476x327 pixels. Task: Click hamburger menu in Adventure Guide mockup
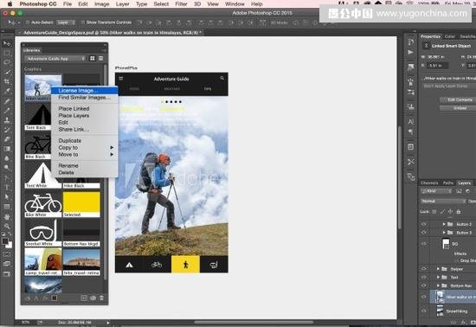tap(121, 79)
